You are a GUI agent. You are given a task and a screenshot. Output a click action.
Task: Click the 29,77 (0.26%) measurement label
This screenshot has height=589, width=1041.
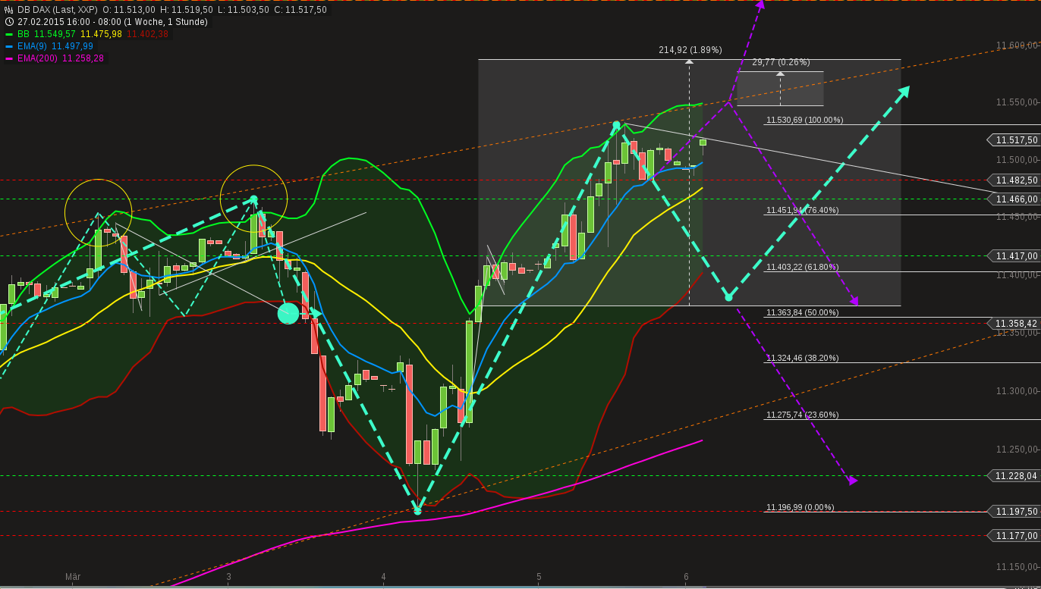coord(781,63)
